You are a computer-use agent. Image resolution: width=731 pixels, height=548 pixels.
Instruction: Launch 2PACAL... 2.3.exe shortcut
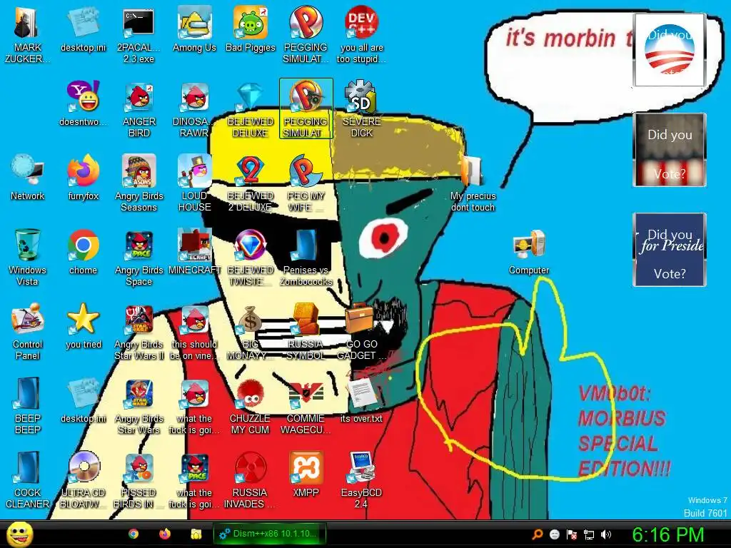tap(138, 34)
